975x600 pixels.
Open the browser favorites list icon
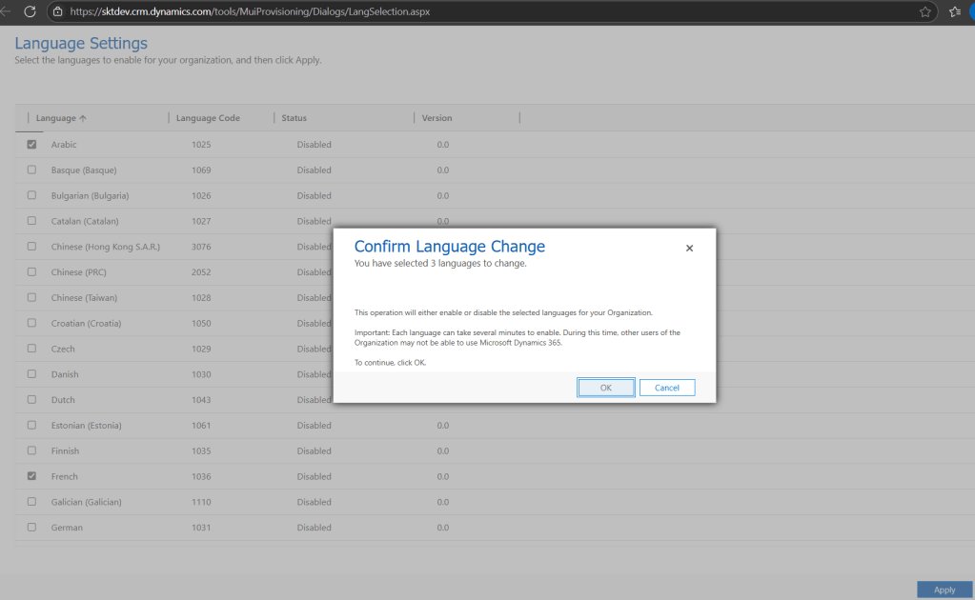(x=955, y=11)
